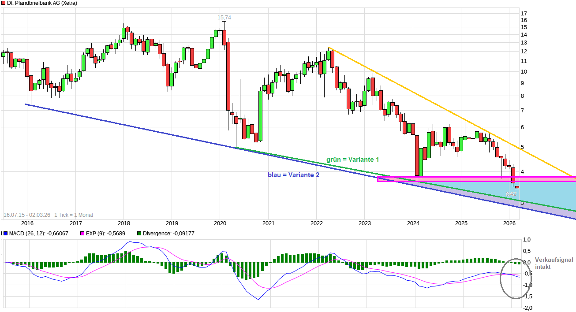Select the blue MACD legend square

(x=5, y=232)
